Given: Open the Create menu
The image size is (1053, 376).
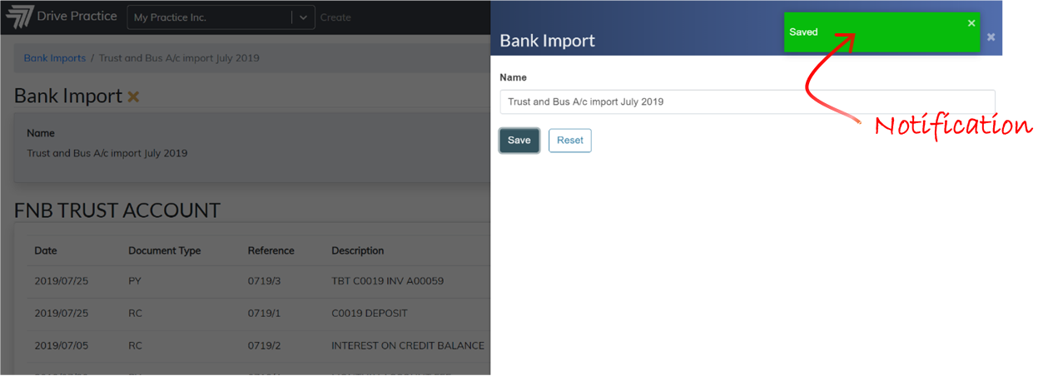Looking at the screenshot, I should click(335, 17).
